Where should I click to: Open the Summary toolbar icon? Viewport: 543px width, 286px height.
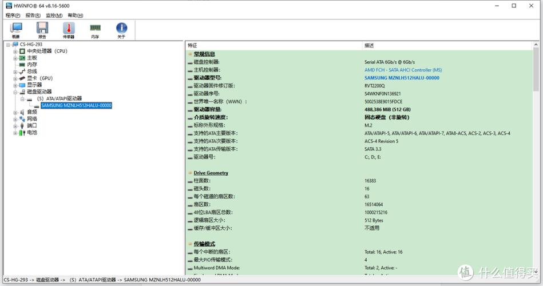click(16, 30)
